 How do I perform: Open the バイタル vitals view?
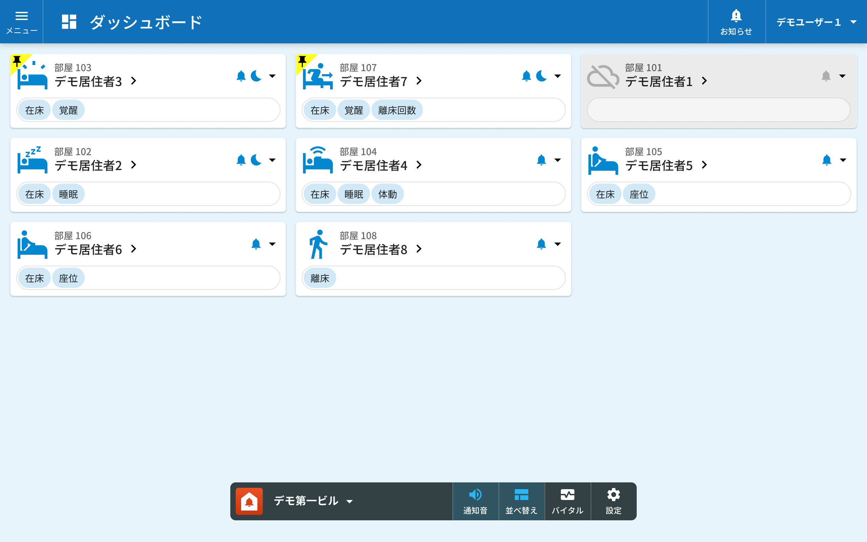tap(567, 501)
